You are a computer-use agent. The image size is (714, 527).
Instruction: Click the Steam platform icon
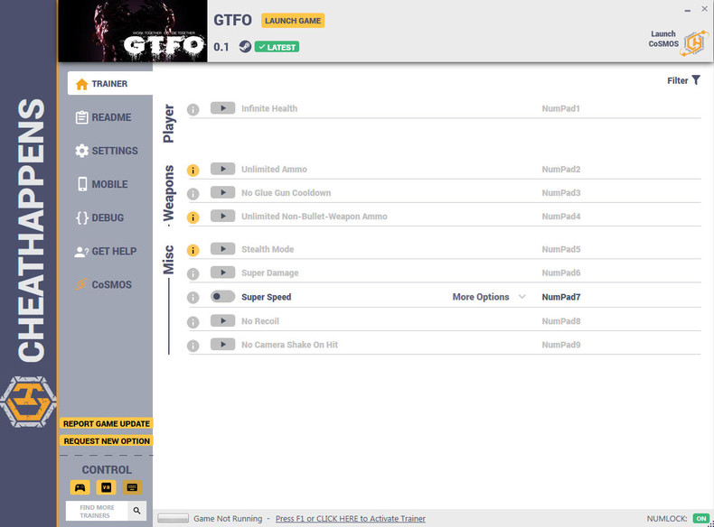coord(245,46)
